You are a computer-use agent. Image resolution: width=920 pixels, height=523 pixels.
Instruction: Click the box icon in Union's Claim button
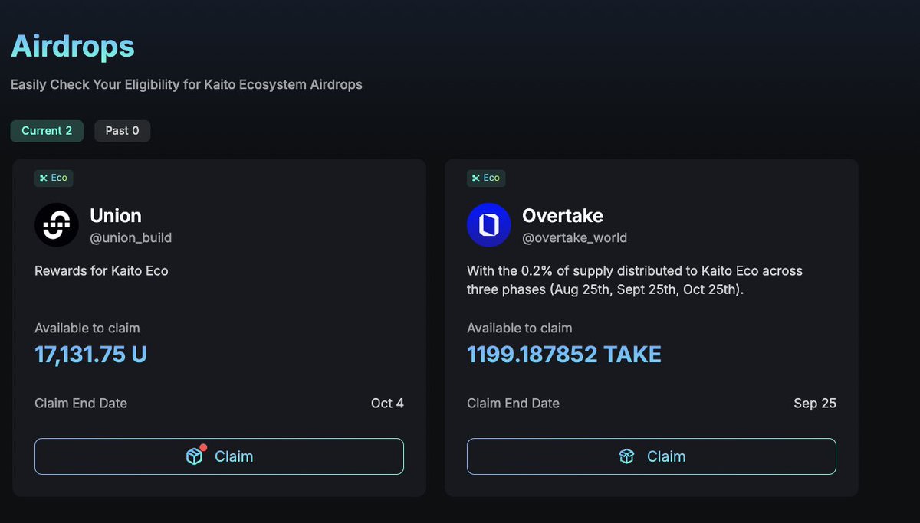pyautogui.click(x=195, y=456)
